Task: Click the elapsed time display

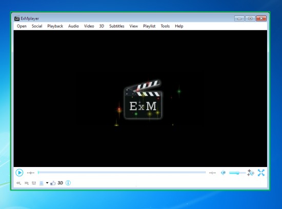Action: (31, 173)
